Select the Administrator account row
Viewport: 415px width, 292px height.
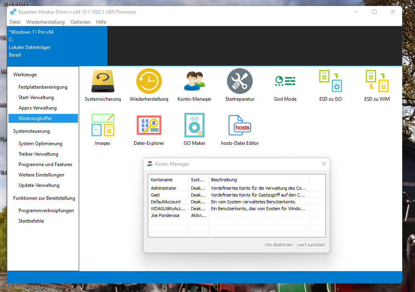237,188
